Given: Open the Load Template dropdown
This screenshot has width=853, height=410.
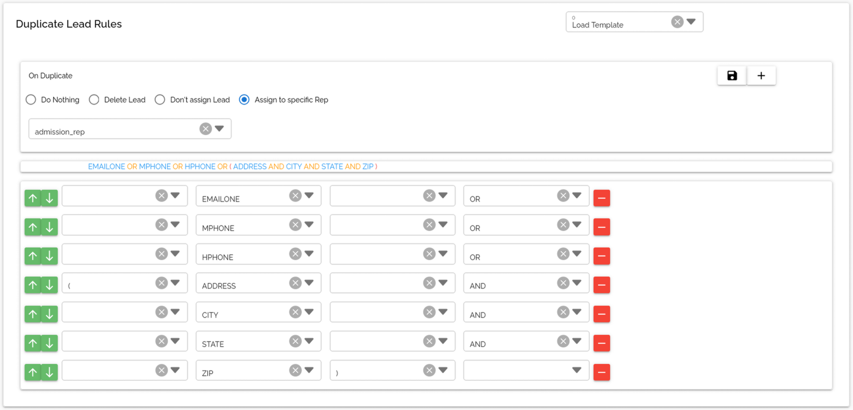Looking at the screenshot, I should click(x=691, y=22).
